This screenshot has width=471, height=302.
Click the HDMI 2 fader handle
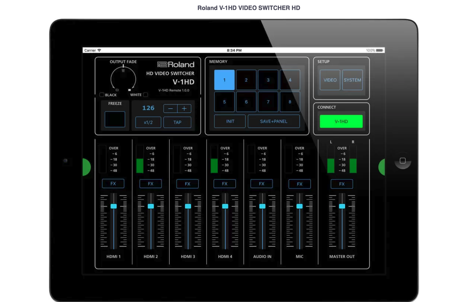point(151,206)
